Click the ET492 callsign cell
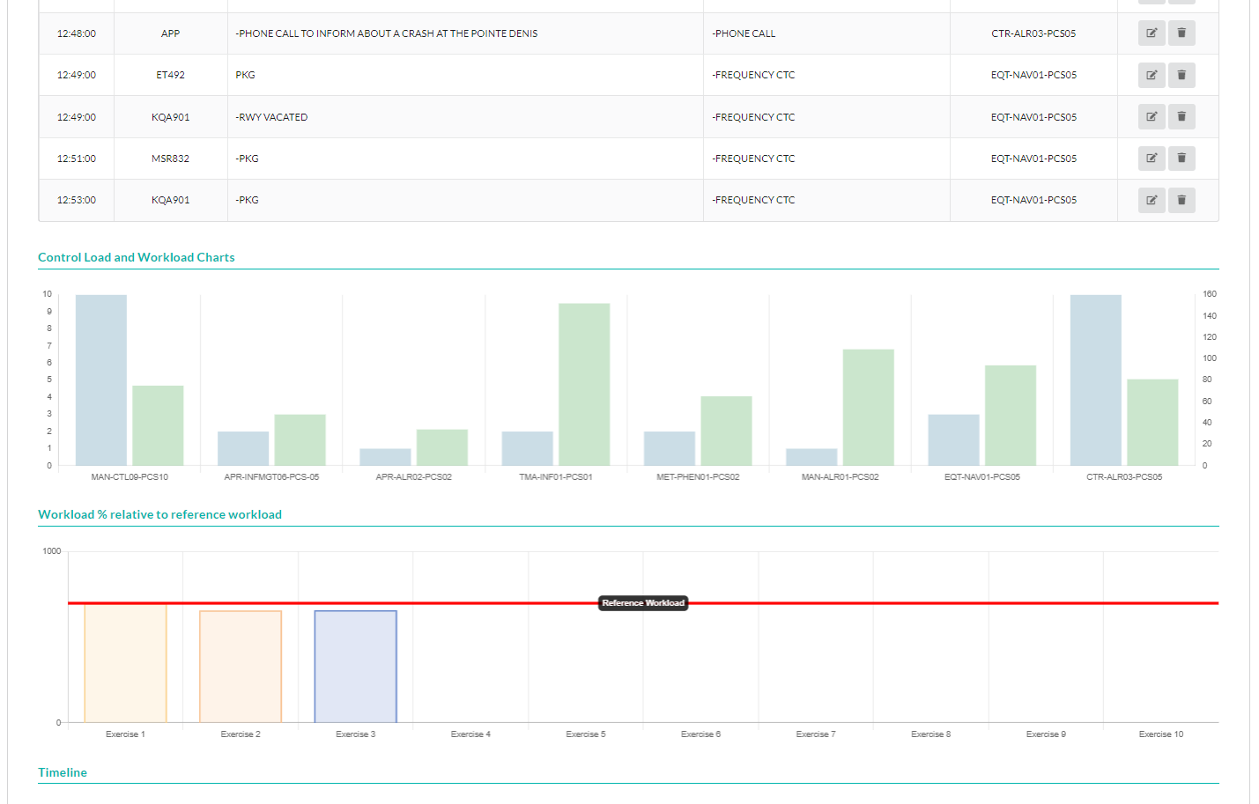 (x=171, y=75)
